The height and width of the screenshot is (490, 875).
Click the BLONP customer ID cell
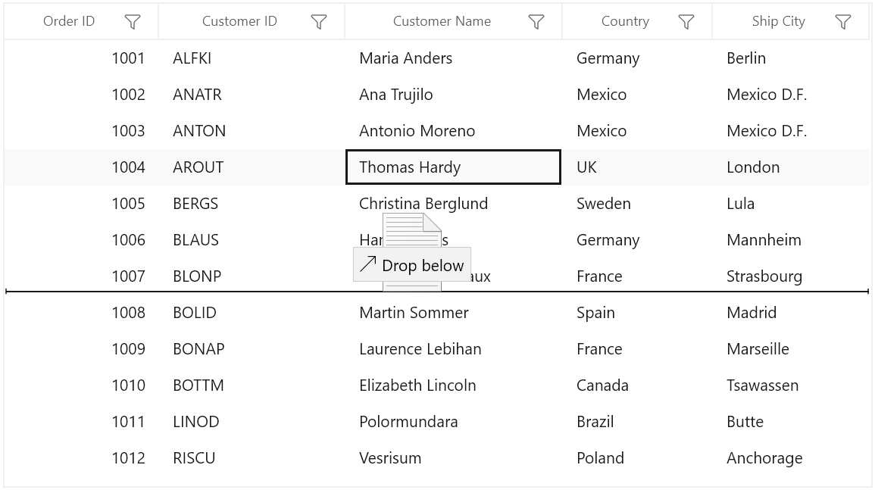click(252, 276)
